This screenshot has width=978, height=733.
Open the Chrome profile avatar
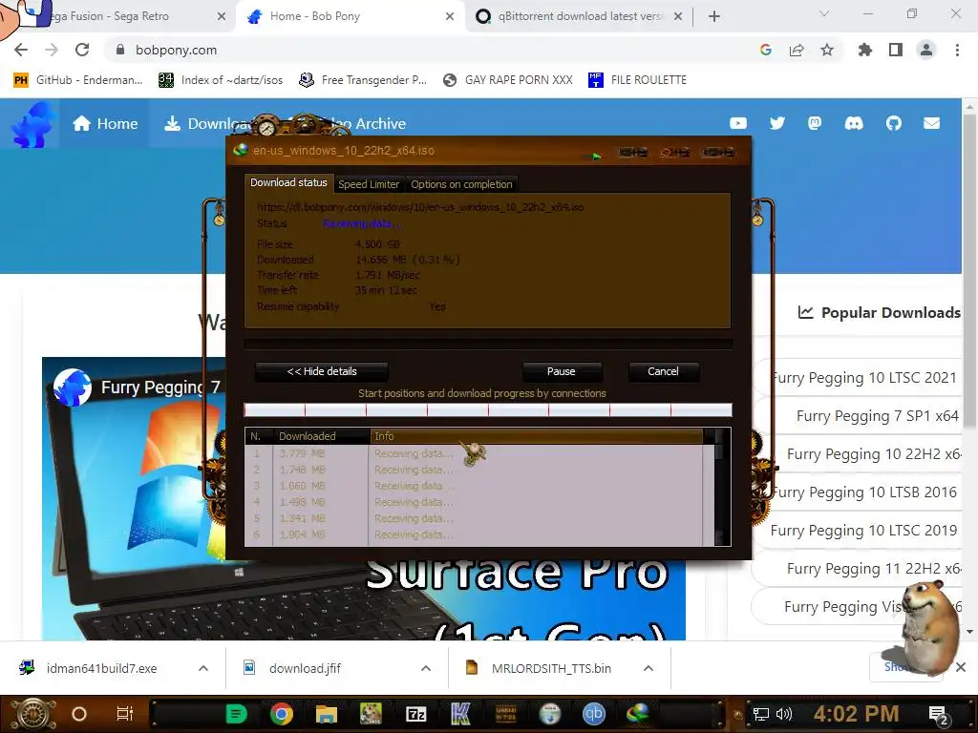tap(926, 50)
